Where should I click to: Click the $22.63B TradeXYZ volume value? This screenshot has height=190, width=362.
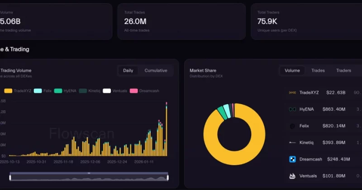336,93
